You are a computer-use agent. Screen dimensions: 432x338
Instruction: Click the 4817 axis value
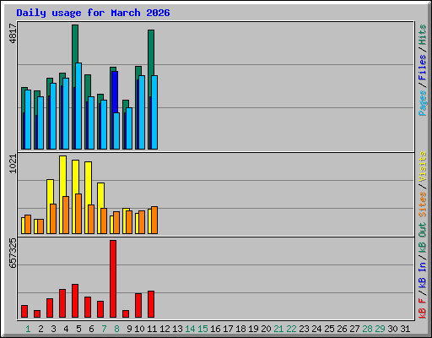point(13,34)
